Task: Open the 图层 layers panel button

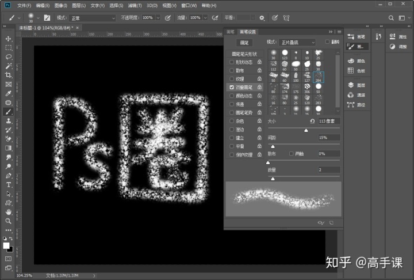Action: tap(356, 85)
